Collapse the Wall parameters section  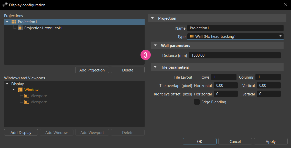coord(155,46)
